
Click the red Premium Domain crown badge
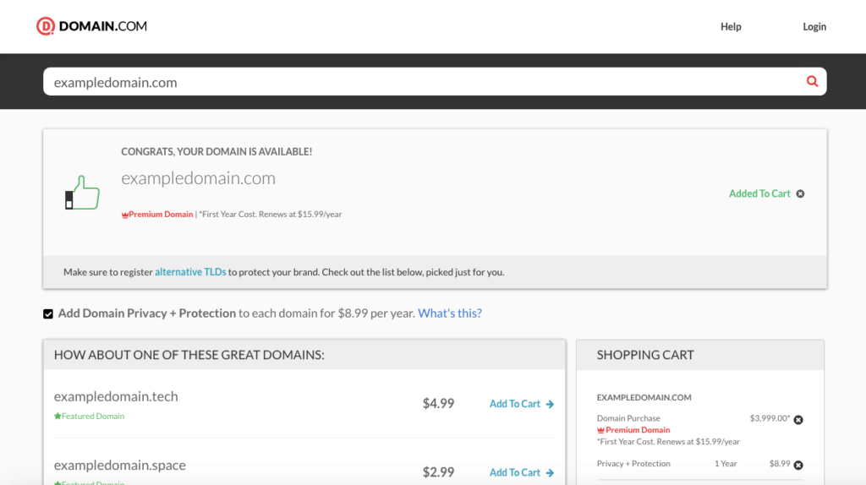pos(125,215)
